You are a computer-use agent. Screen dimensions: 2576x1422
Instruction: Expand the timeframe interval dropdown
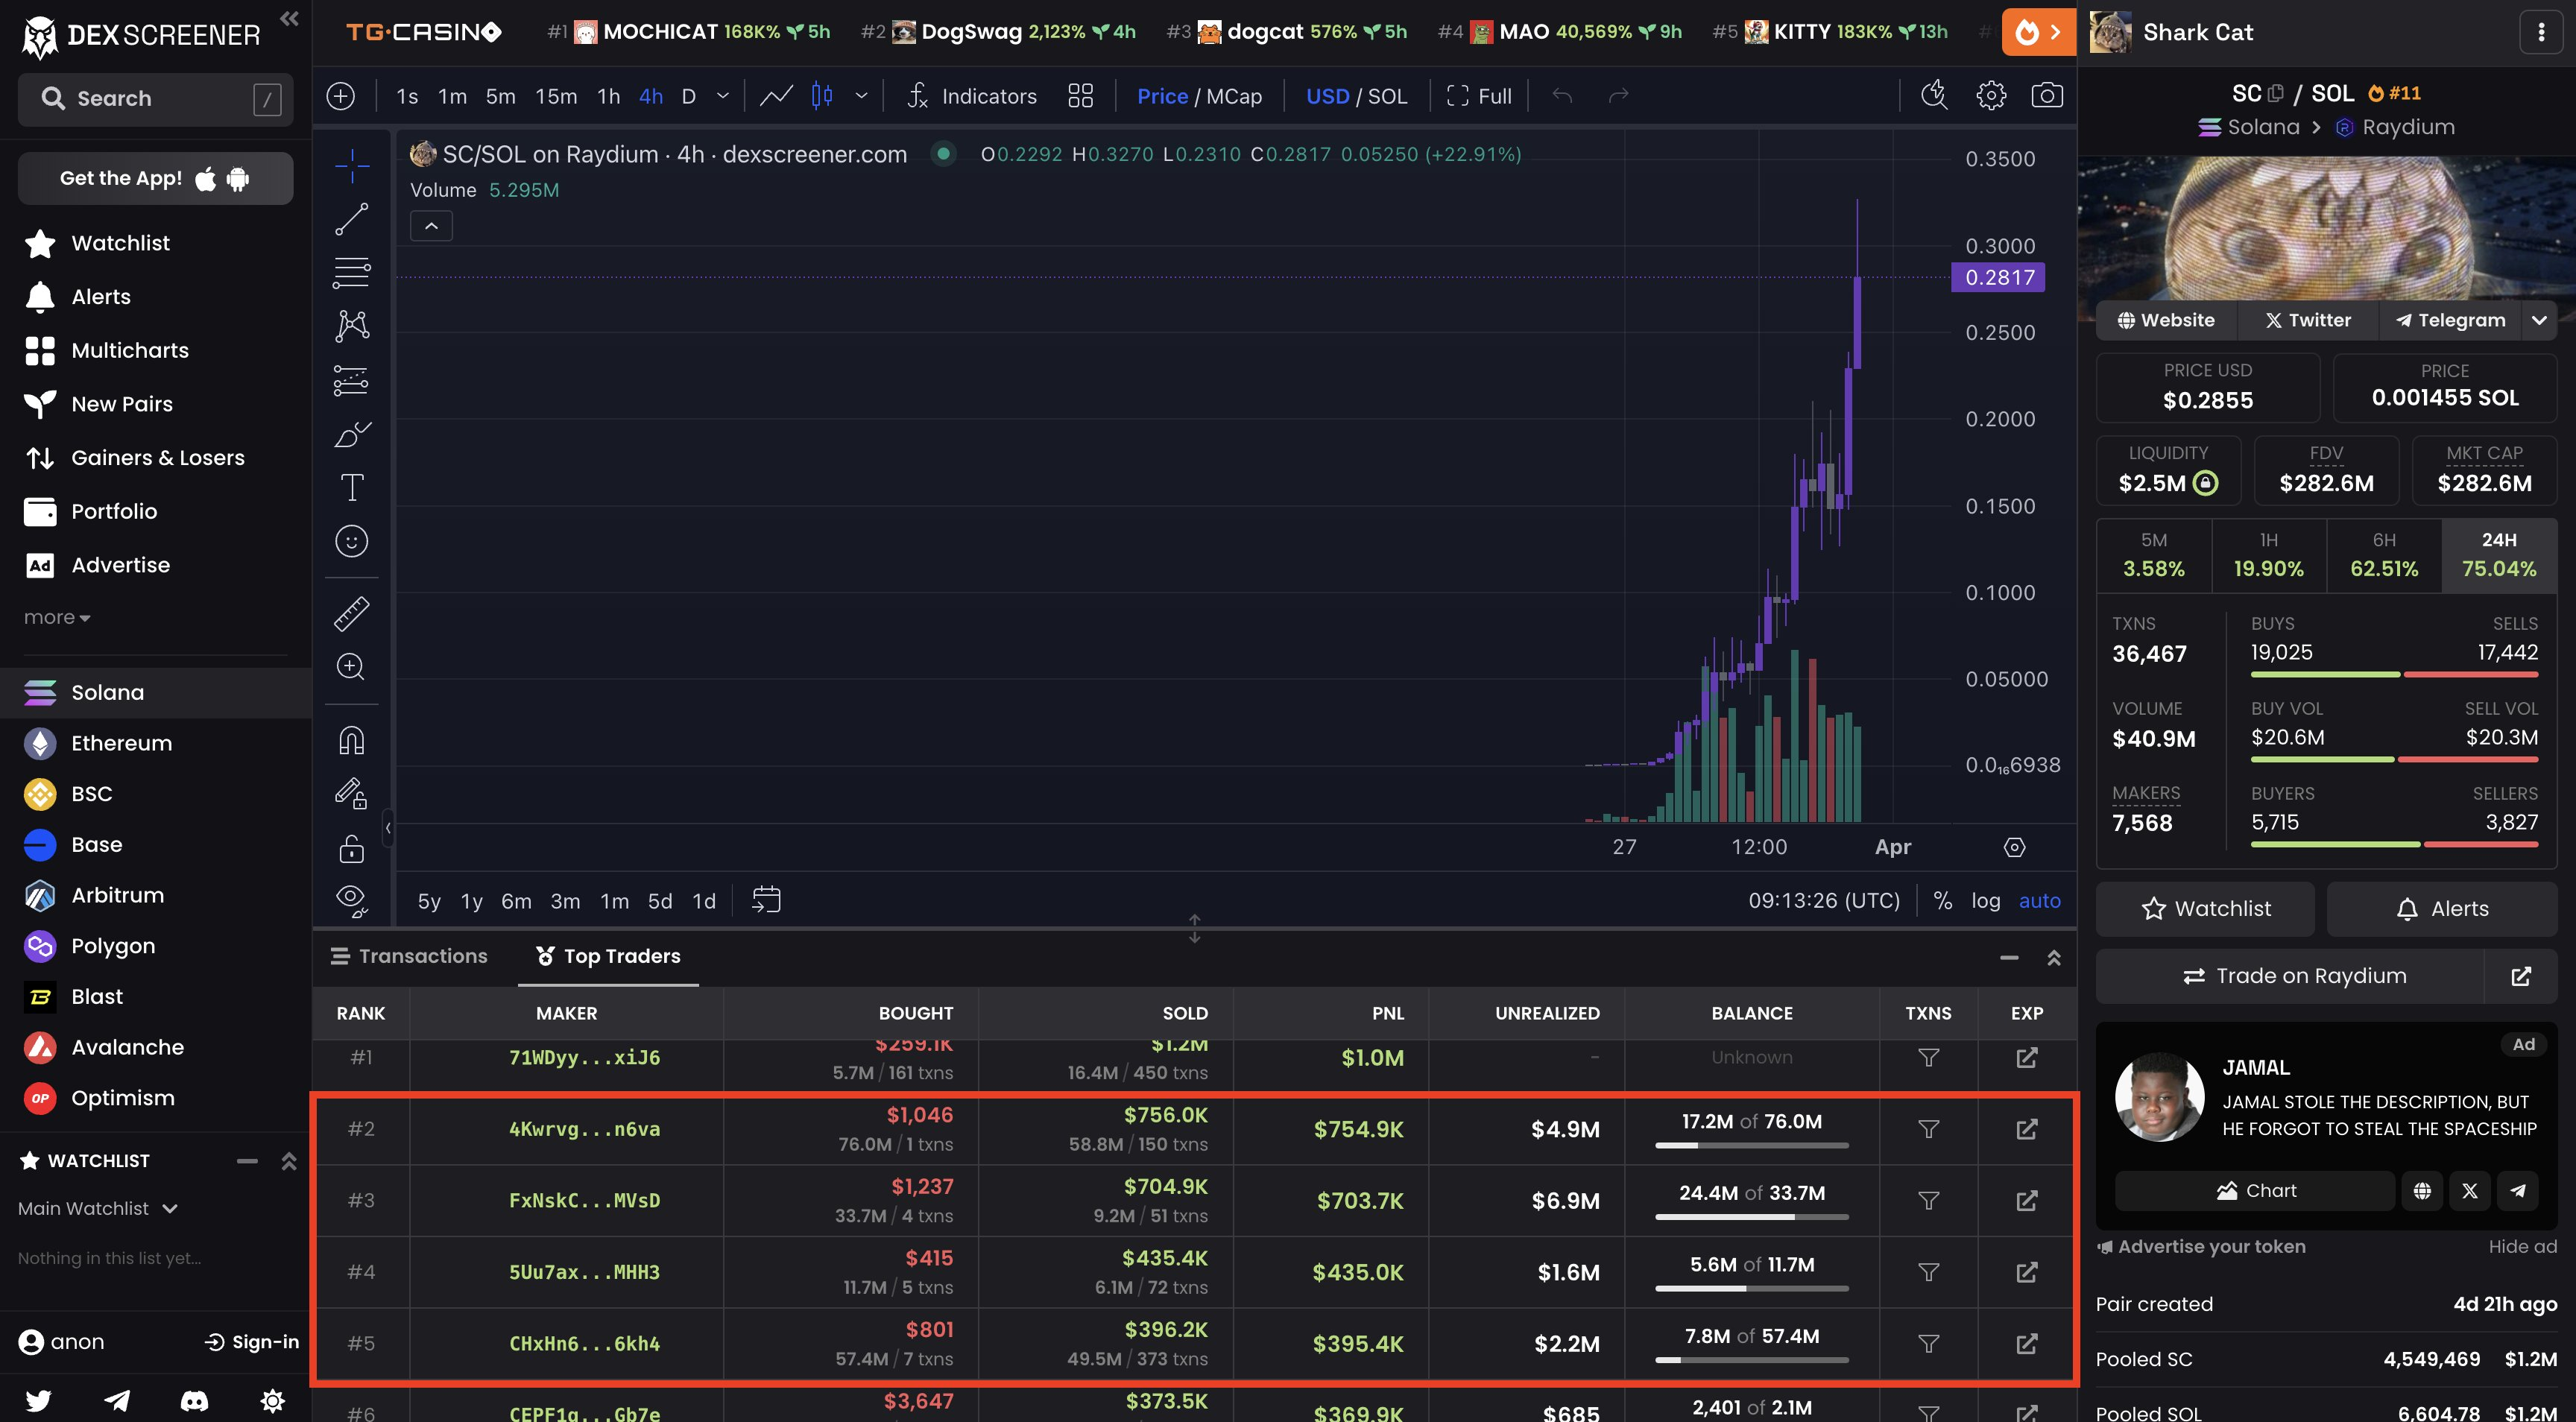(723, 96)
